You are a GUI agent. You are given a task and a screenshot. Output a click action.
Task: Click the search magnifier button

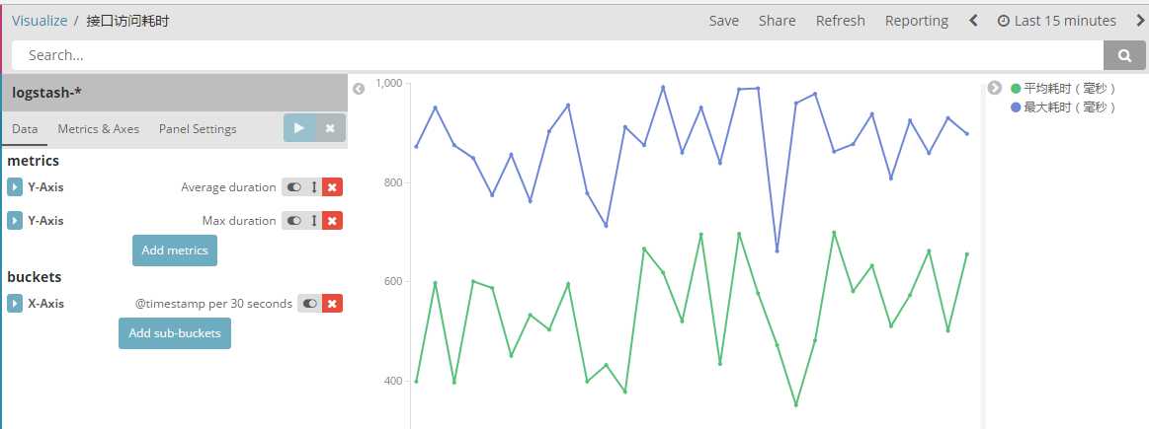1124,55
